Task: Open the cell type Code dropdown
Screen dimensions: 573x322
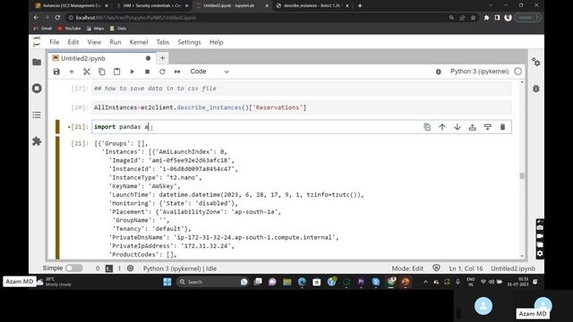Action: tap(210, 72)
